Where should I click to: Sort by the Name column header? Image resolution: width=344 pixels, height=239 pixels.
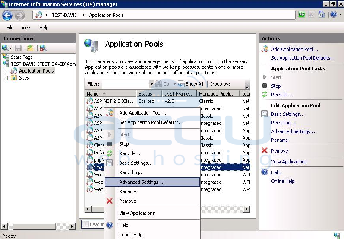click(110, 94)
